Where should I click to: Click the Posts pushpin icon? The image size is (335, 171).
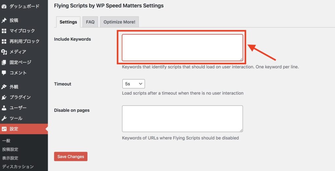tap(4, 20)
